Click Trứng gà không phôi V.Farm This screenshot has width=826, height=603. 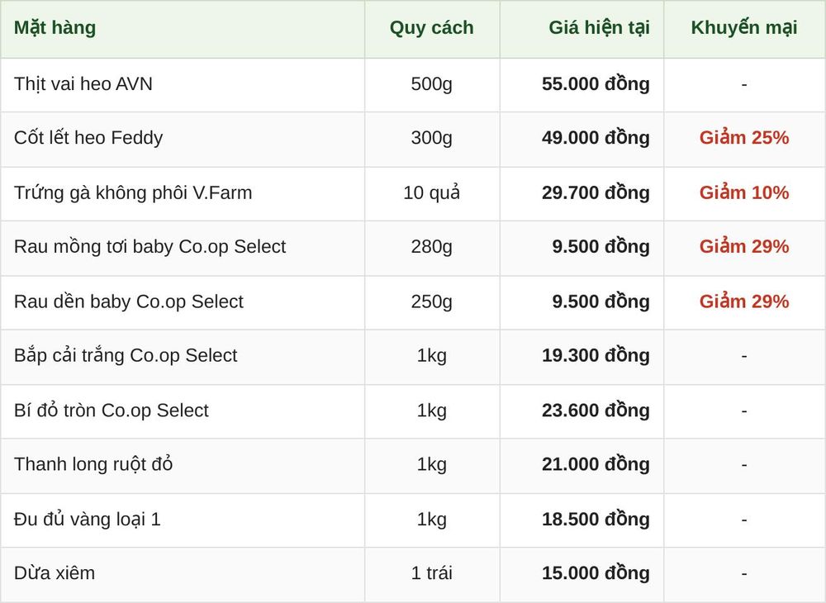133,192
